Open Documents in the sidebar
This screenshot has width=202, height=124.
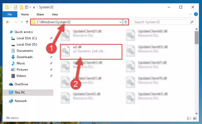22,51
